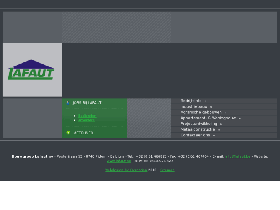Viewport: 280px width, 210px height.
Task: Click the Lafaut house logo
Action: pyautogui.click(x=31, y=70)
